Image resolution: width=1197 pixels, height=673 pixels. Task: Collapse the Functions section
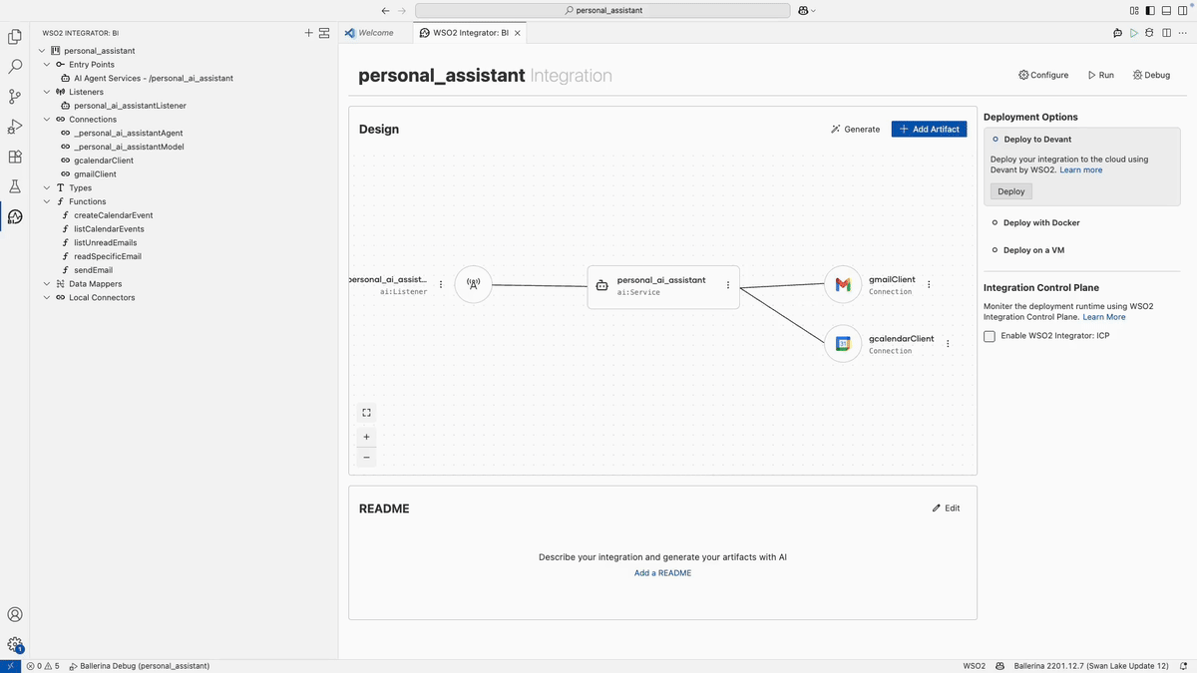coord(47,201)
